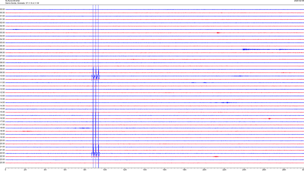Click the 16:30 time label
The height and width of the screenshot is (171, 304).
coord(2,118)
